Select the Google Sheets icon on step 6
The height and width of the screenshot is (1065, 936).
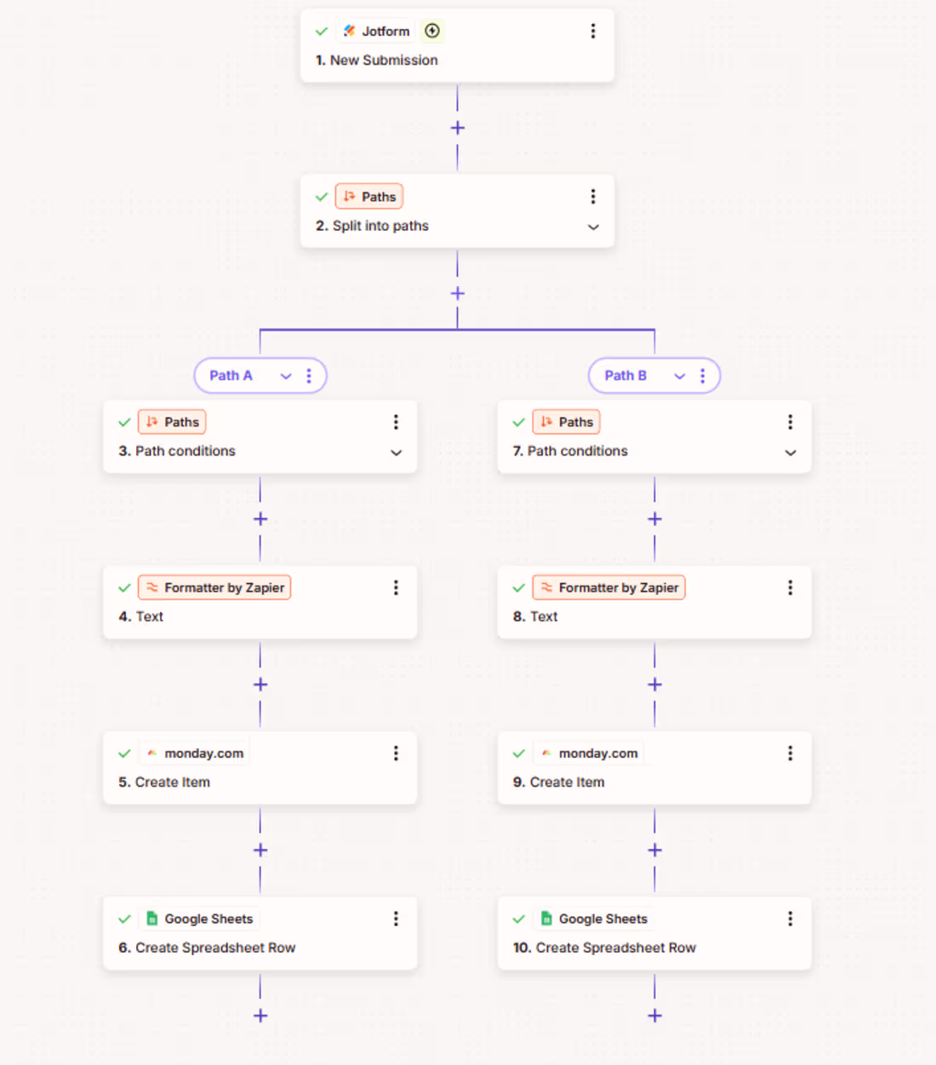pos(151,919)
